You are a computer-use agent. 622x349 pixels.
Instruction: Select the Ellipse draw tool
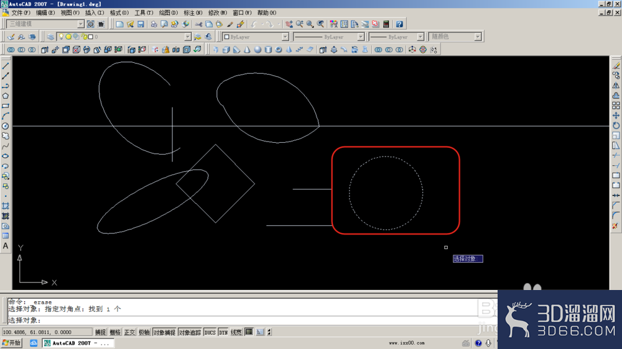coord(6,156)
